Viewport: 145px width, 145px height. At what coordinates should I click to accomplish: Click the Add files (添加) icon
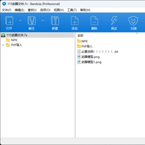point(75,21)
